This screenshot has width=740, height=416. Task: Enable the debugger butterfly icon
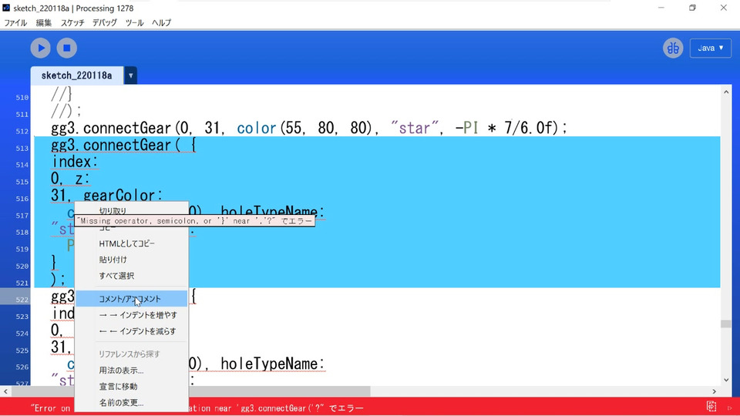(673, 48)
